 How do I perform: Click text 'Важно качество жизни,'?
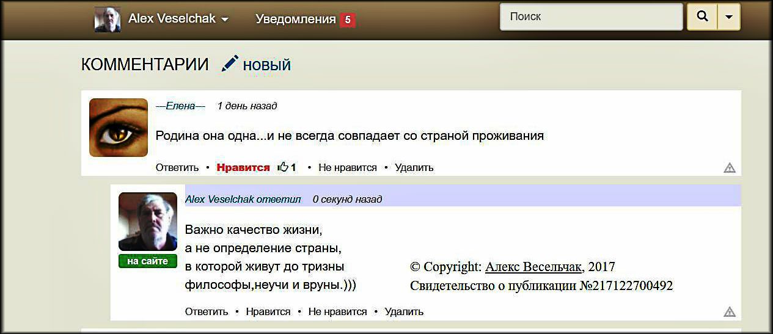point(254,230)
